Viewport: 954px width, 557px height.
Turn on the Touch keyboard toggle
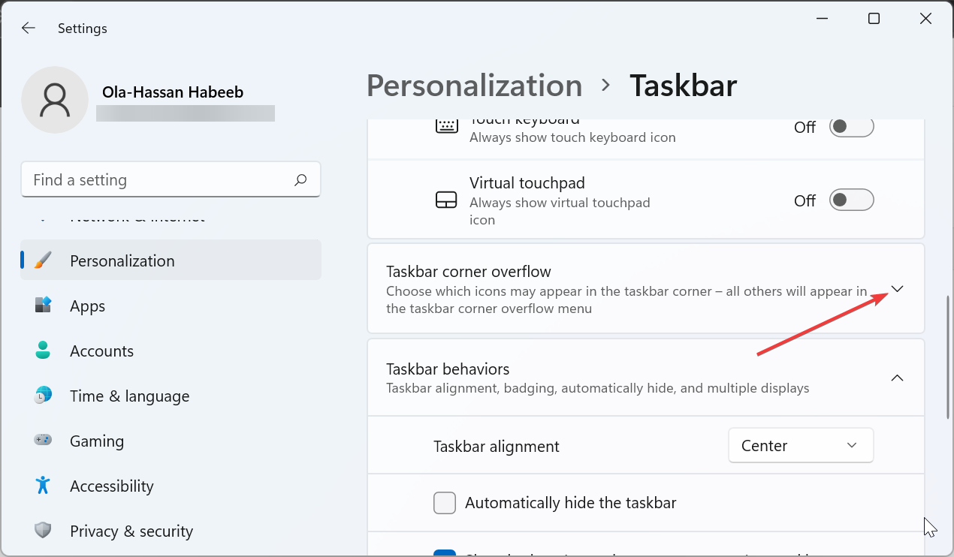[x=851, y=127]
